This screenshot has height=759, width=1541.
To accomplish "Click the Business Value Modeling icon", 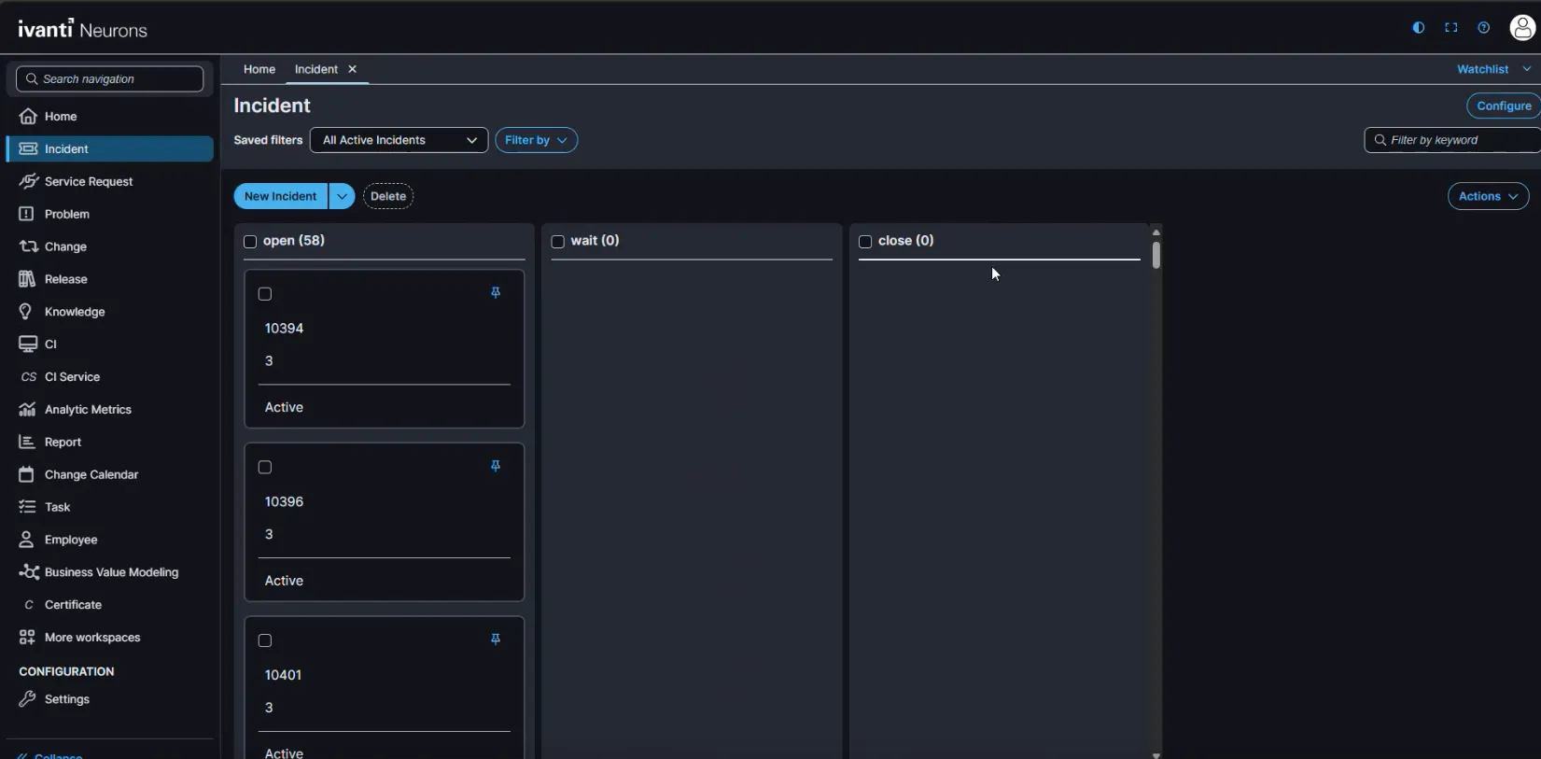I will coord(29,572).
